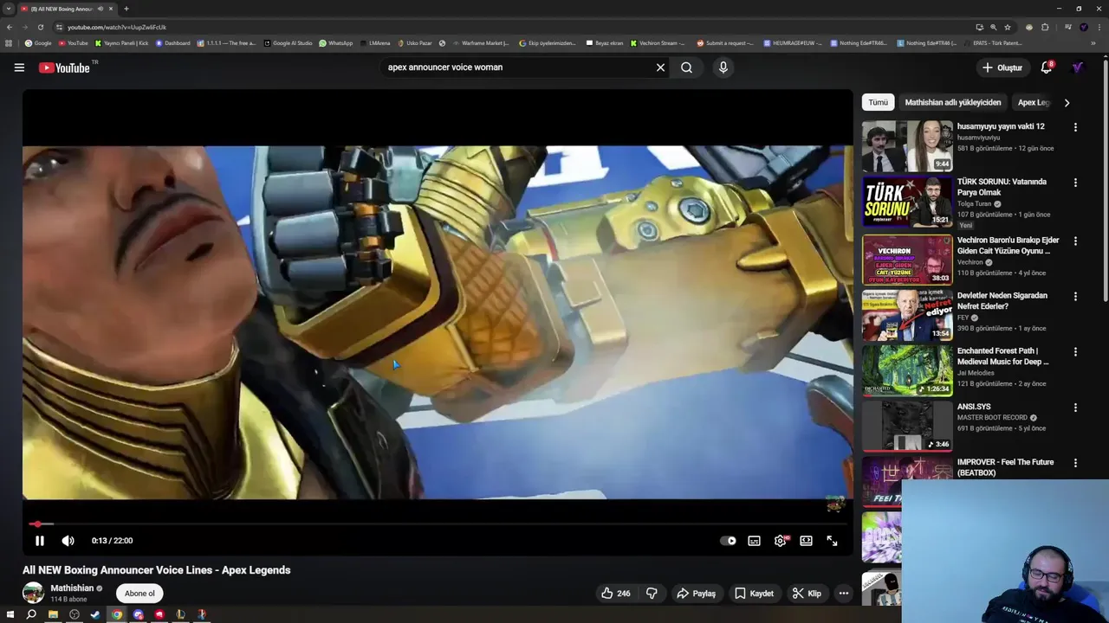Open the Windows Start menu

point(10,614)
